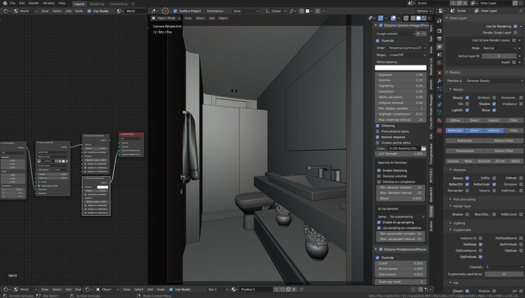Toggle Enable Denoising checkbox

(x=379, y=170)
